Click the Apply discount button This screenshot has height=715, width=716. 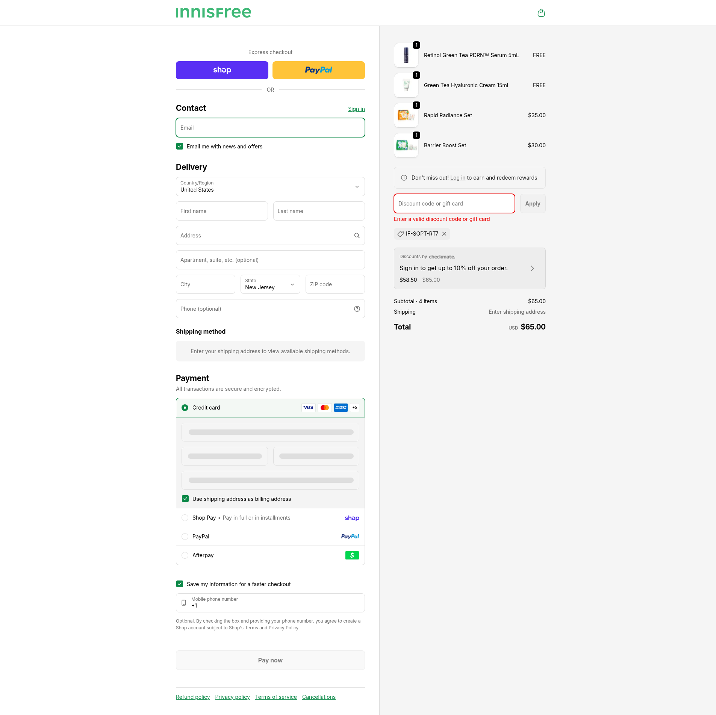point(532,204)
